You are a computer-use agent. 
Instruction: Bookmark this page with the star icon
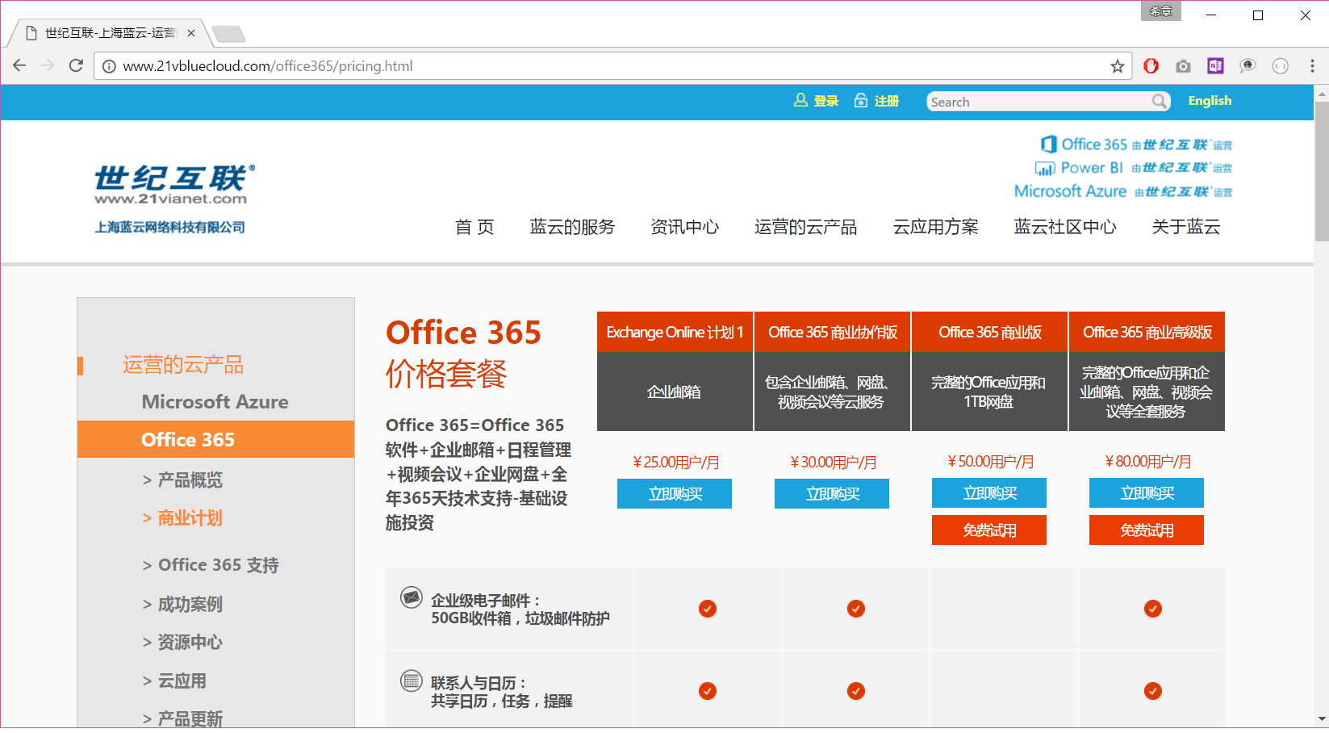(1117, 66)
